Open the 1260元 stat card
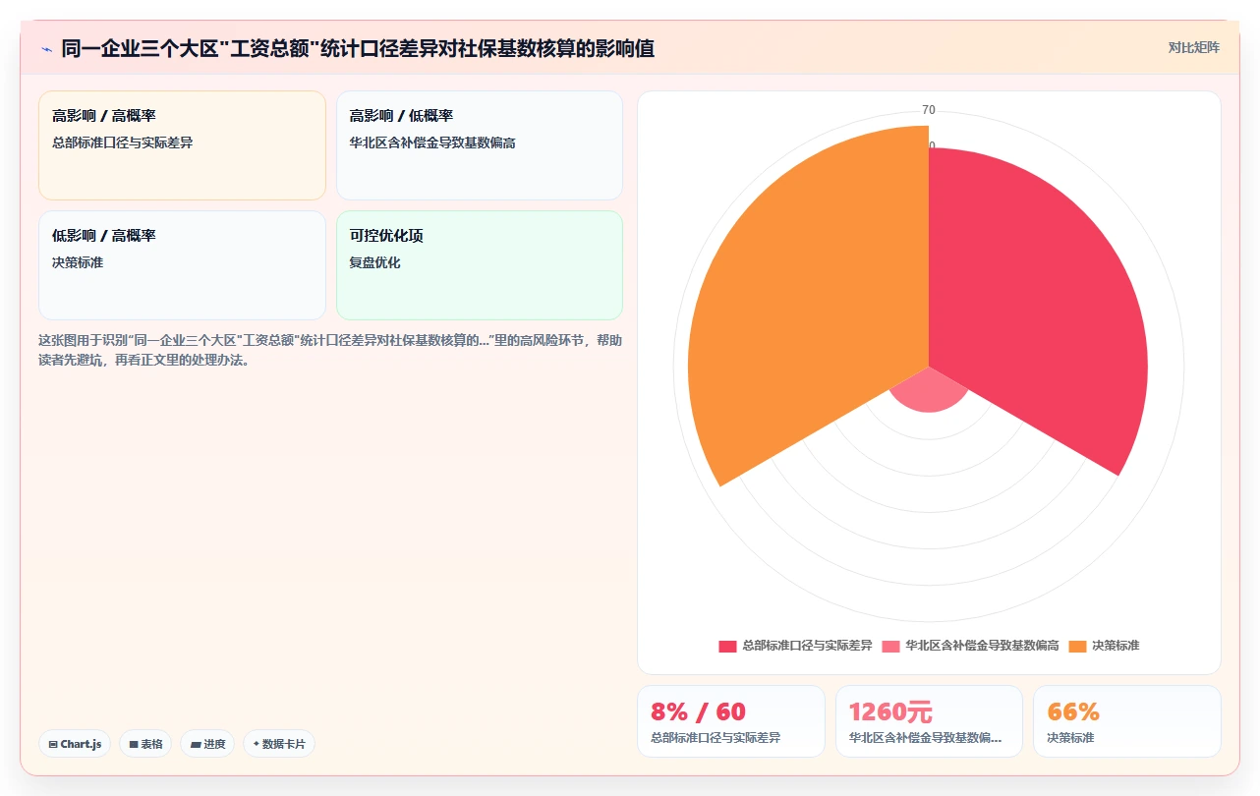The width and height of the screenshot is (1260, 796). [929, 721]
